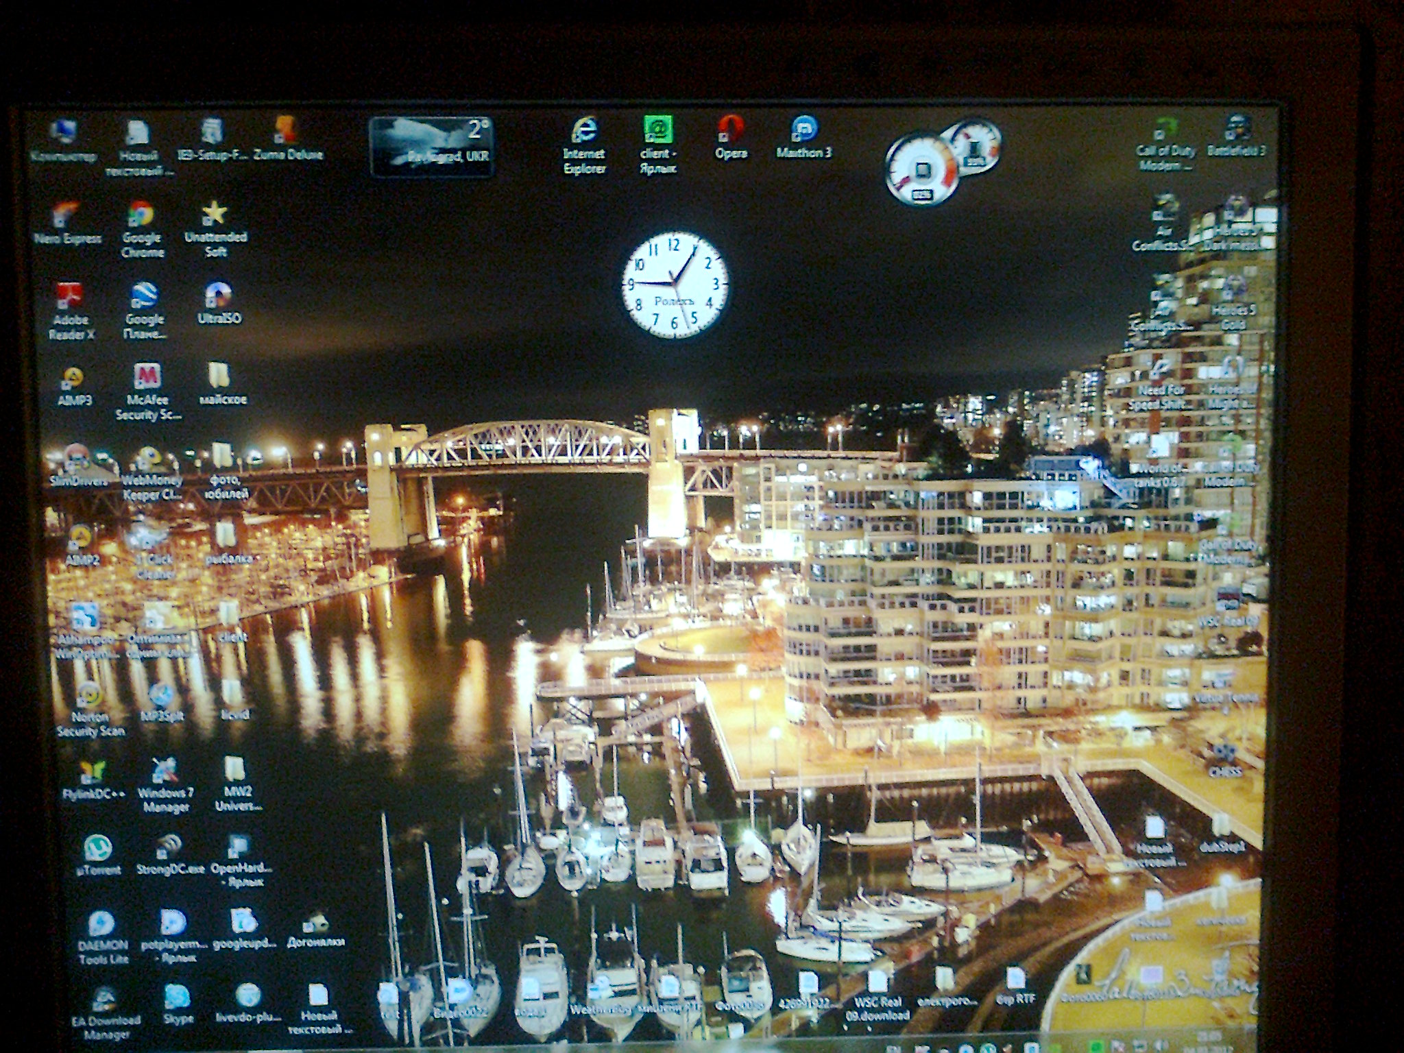Click the weather gadget showing 2°

point(431,146)
